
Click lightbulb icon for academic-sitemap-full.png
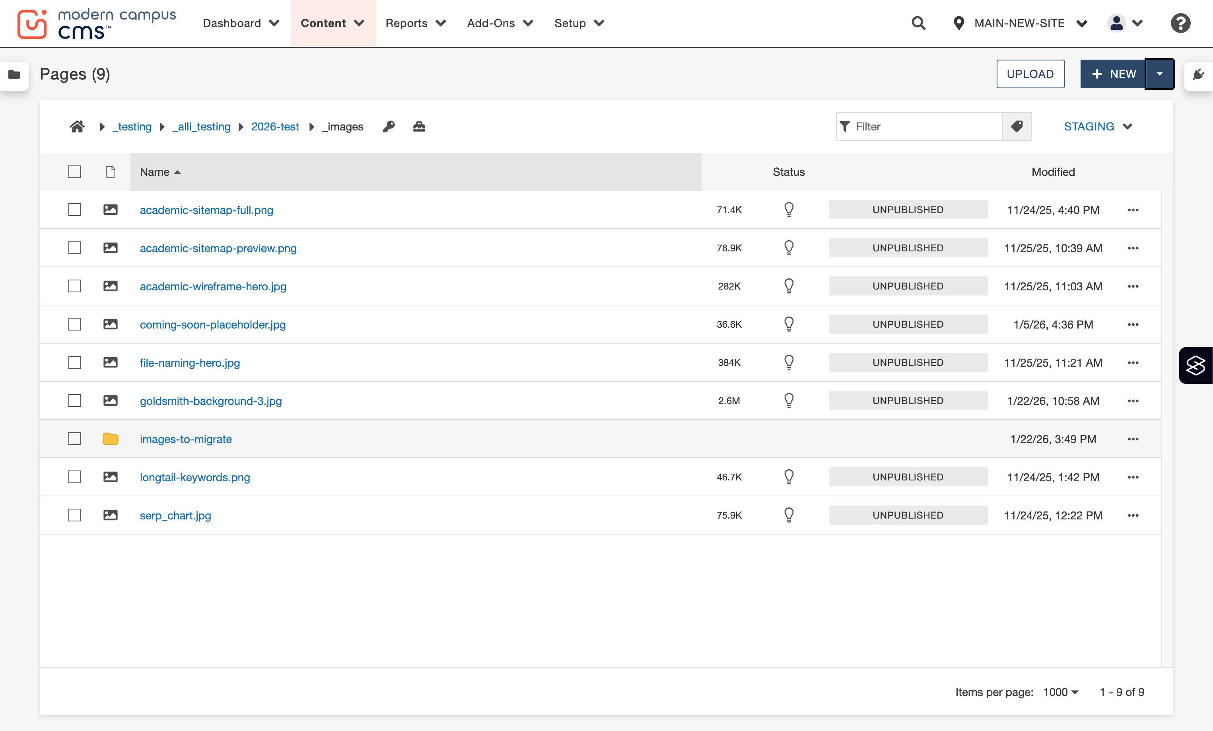click(x=789, y=210)
